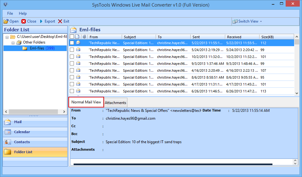Viewport: 302px width, 177px height.
Task: Click left arrow of folder tree scrollbar
Action: point(6,112)
